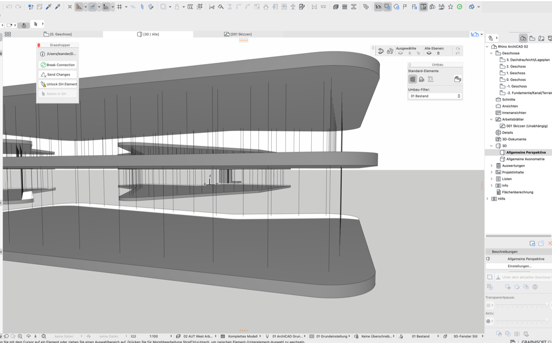Click the marquee selection tool
This screenshot has height=343, width=552.
pyautogui.click(x=9, y=25)
